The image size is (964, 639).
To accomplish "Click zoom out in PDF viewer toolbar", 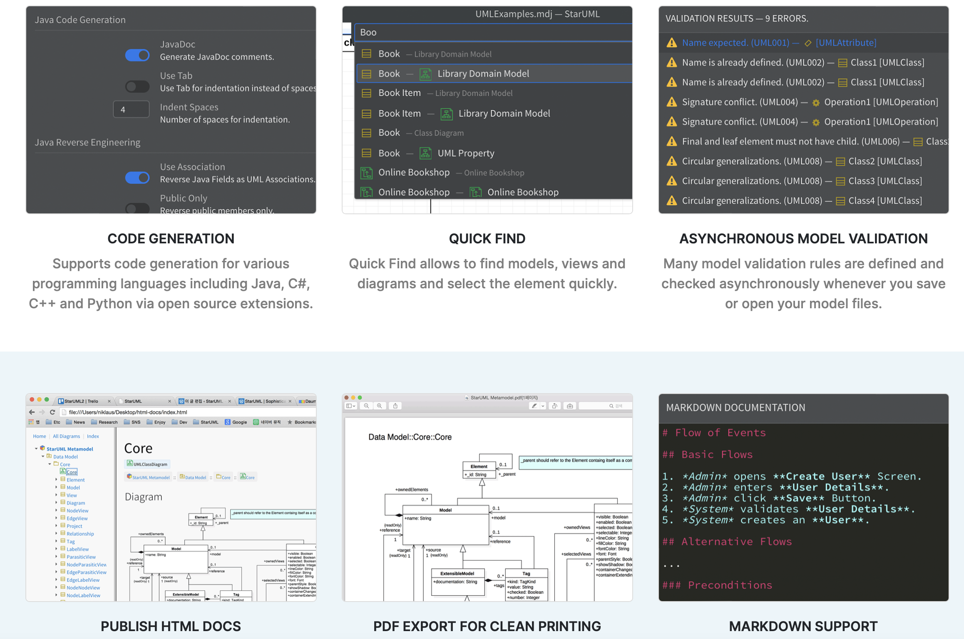I will click(x=366, y=406).
